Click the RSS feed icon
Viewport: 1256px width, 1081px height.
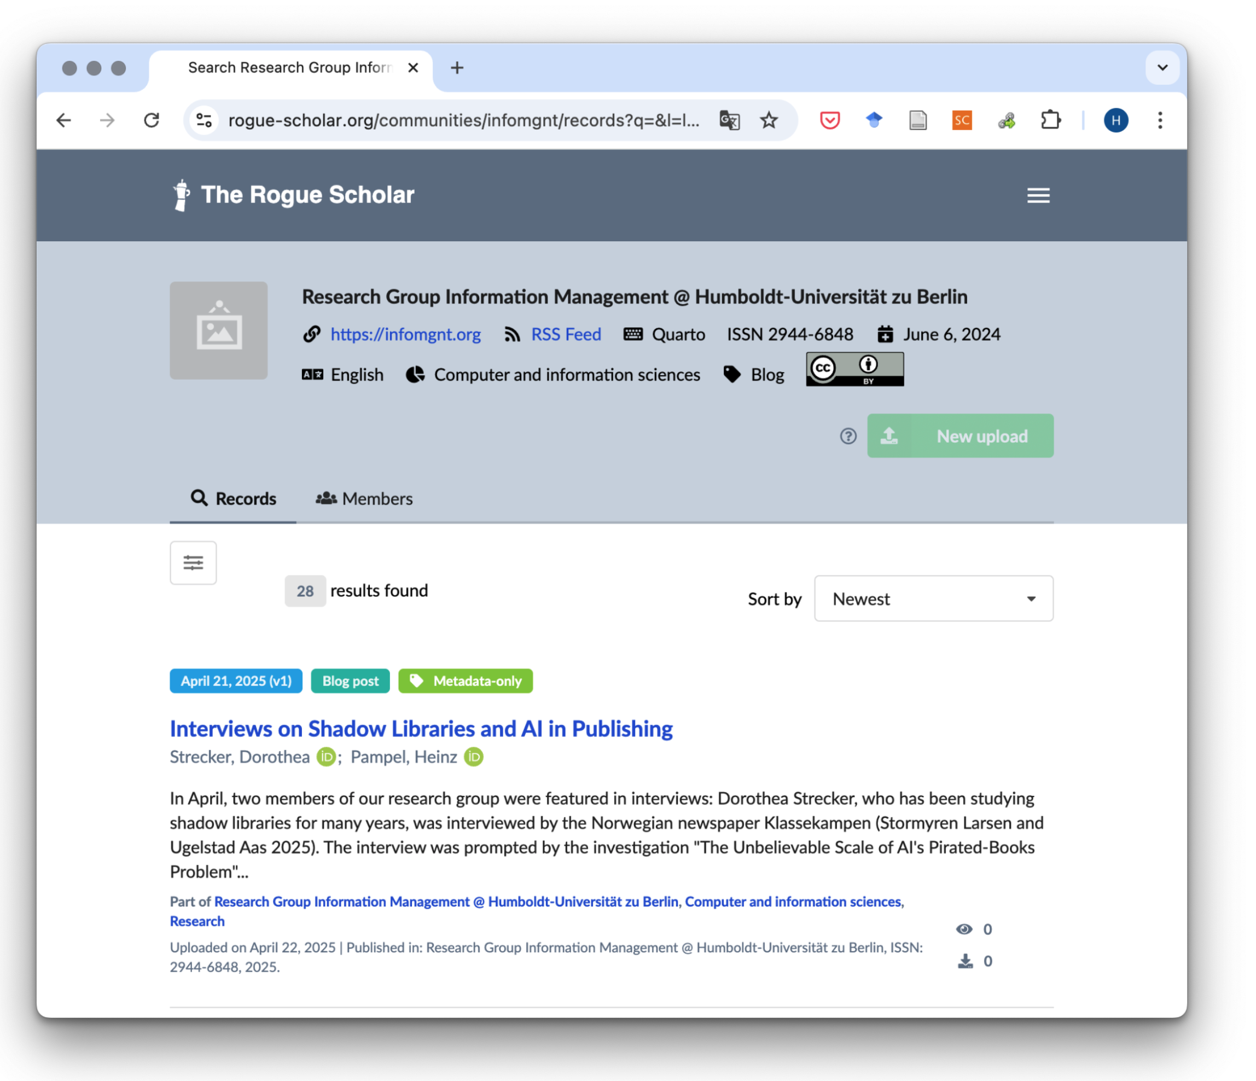tap(512, 335)
